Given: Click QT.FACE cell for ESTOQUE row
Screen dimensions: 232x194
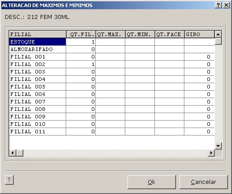Looking at the screenshot, I should click(x=169, y=42).
